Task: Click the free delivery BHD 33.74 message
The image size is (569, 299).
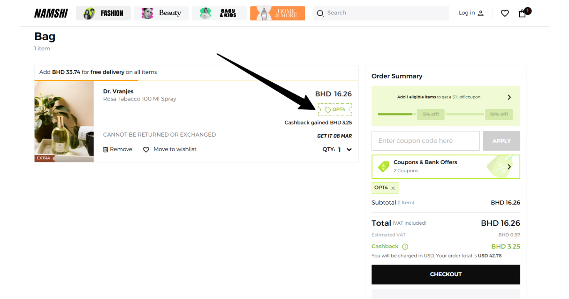Action: tap(98, 72)
